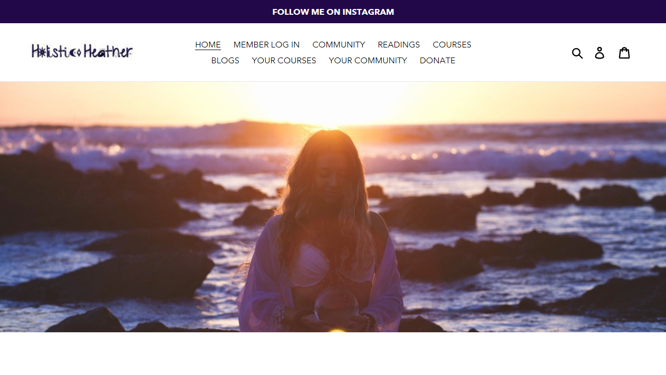Screen dimensions: 666x375
Task: Click the woman holding crystal ball
Action: click(321, 232)
